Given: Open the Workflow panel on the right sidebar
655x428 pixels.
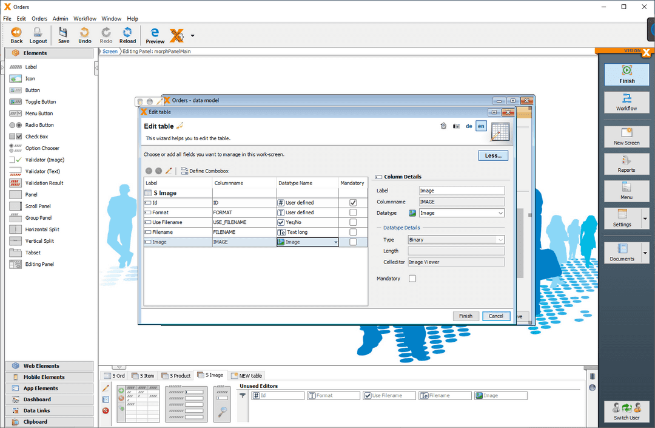Looking at the screenshot, I should [x=626, y=103].
